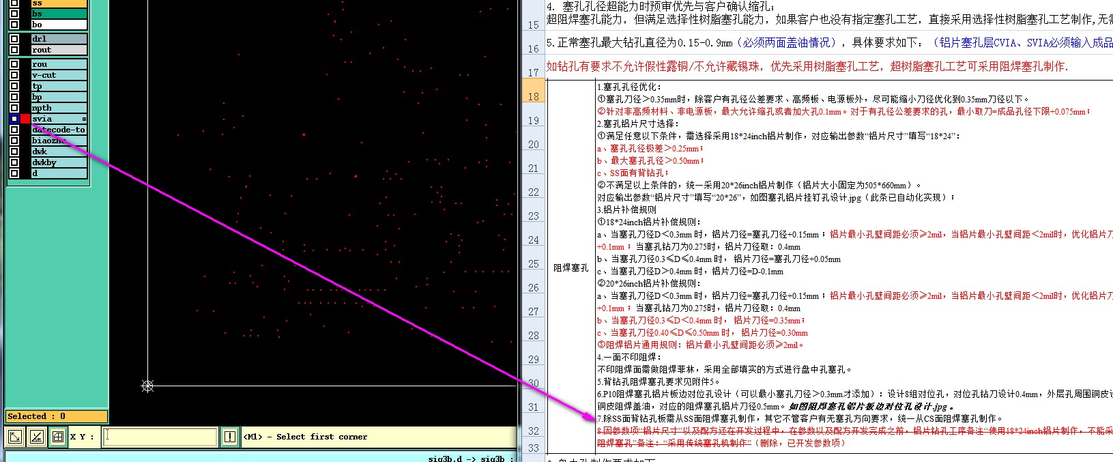
Task: Click the red color swatch of svia layer
Action: point(25,119)
